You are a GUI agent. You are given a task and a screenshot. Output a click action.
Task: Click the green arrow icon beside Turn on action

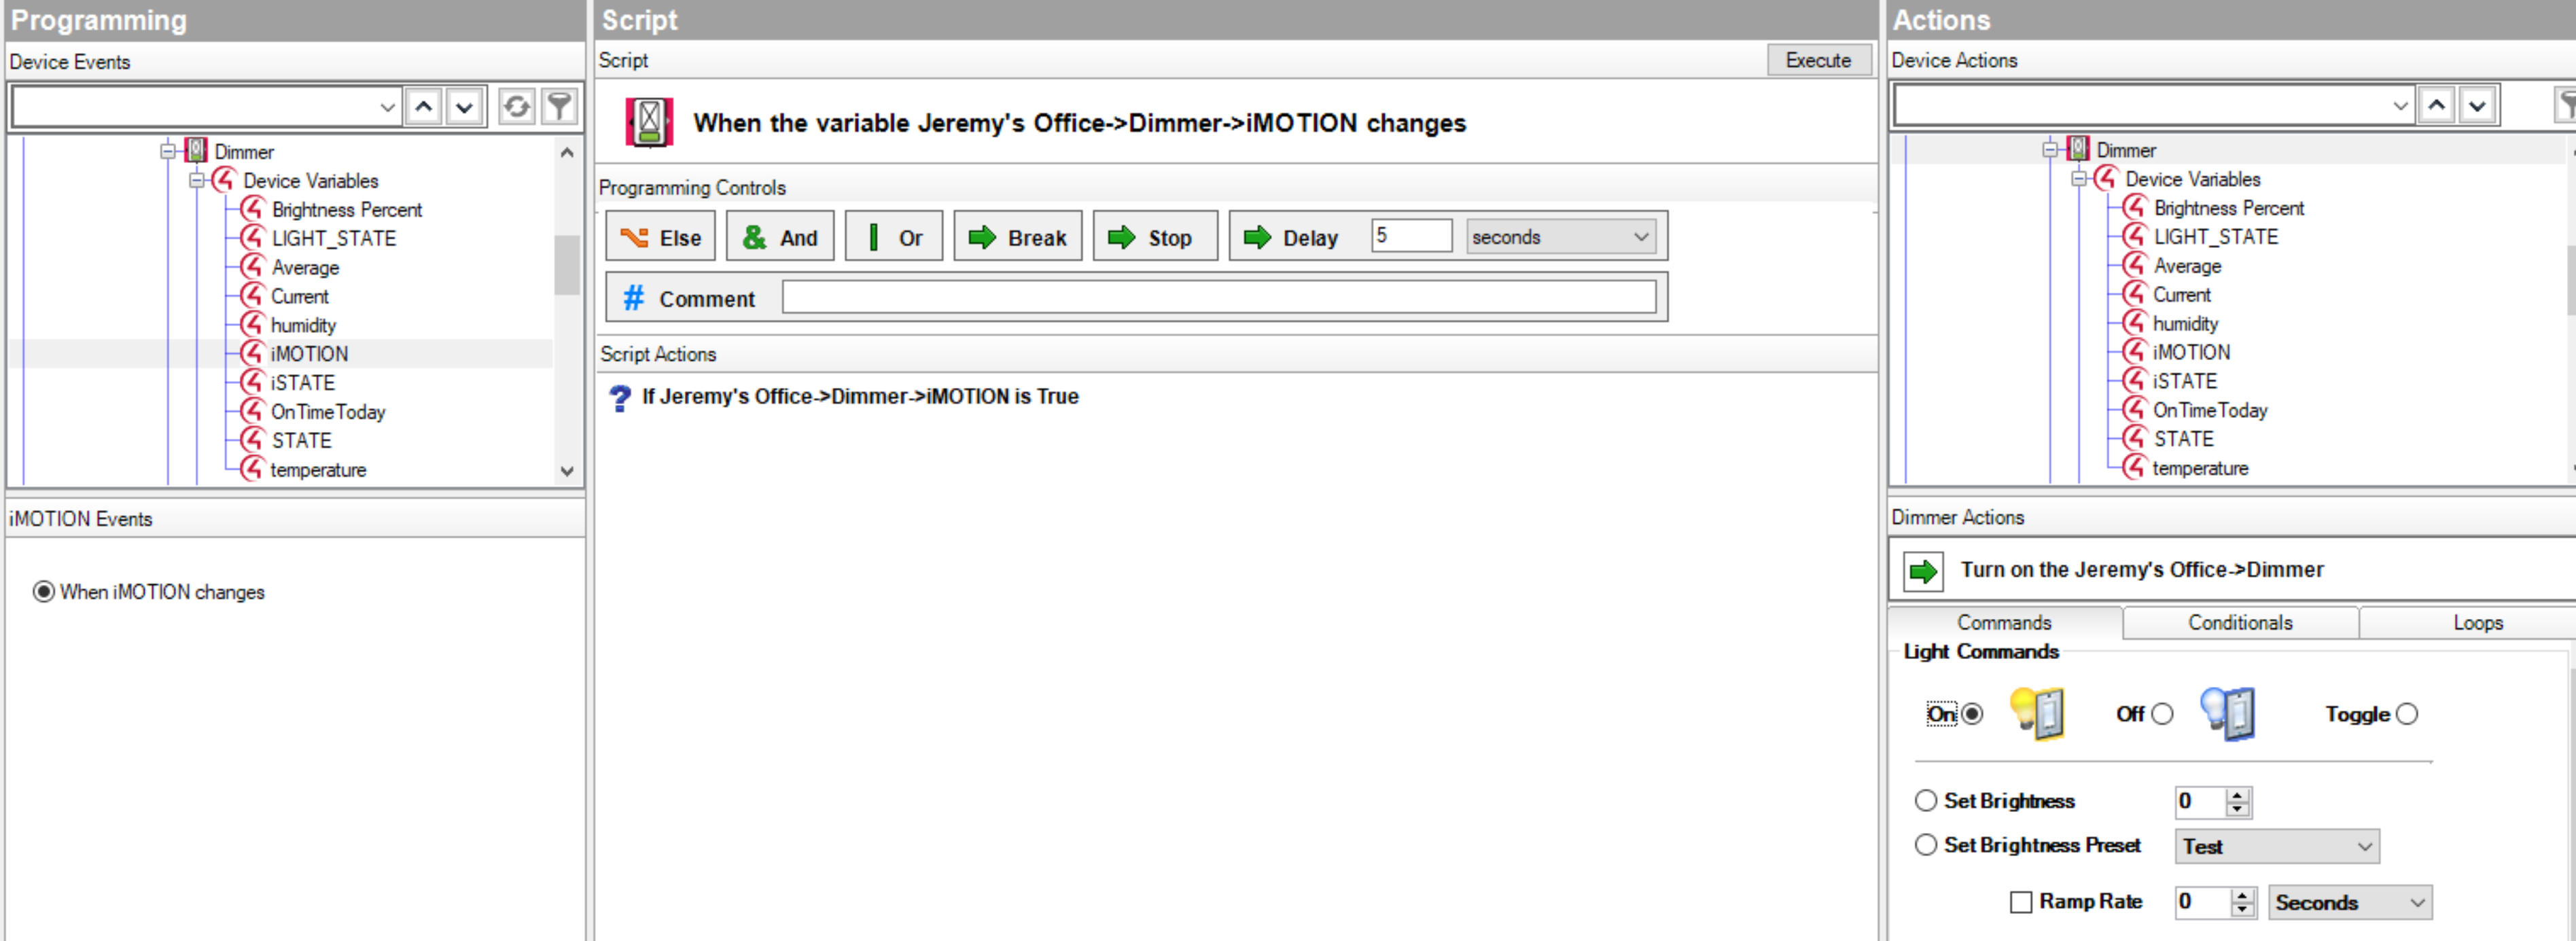coord(1922,571)
